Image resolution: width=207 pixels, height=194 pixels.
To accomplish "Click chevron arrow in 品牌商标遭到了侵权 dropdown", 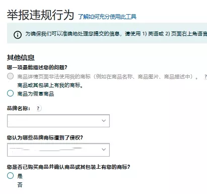I will coord(104,150).
